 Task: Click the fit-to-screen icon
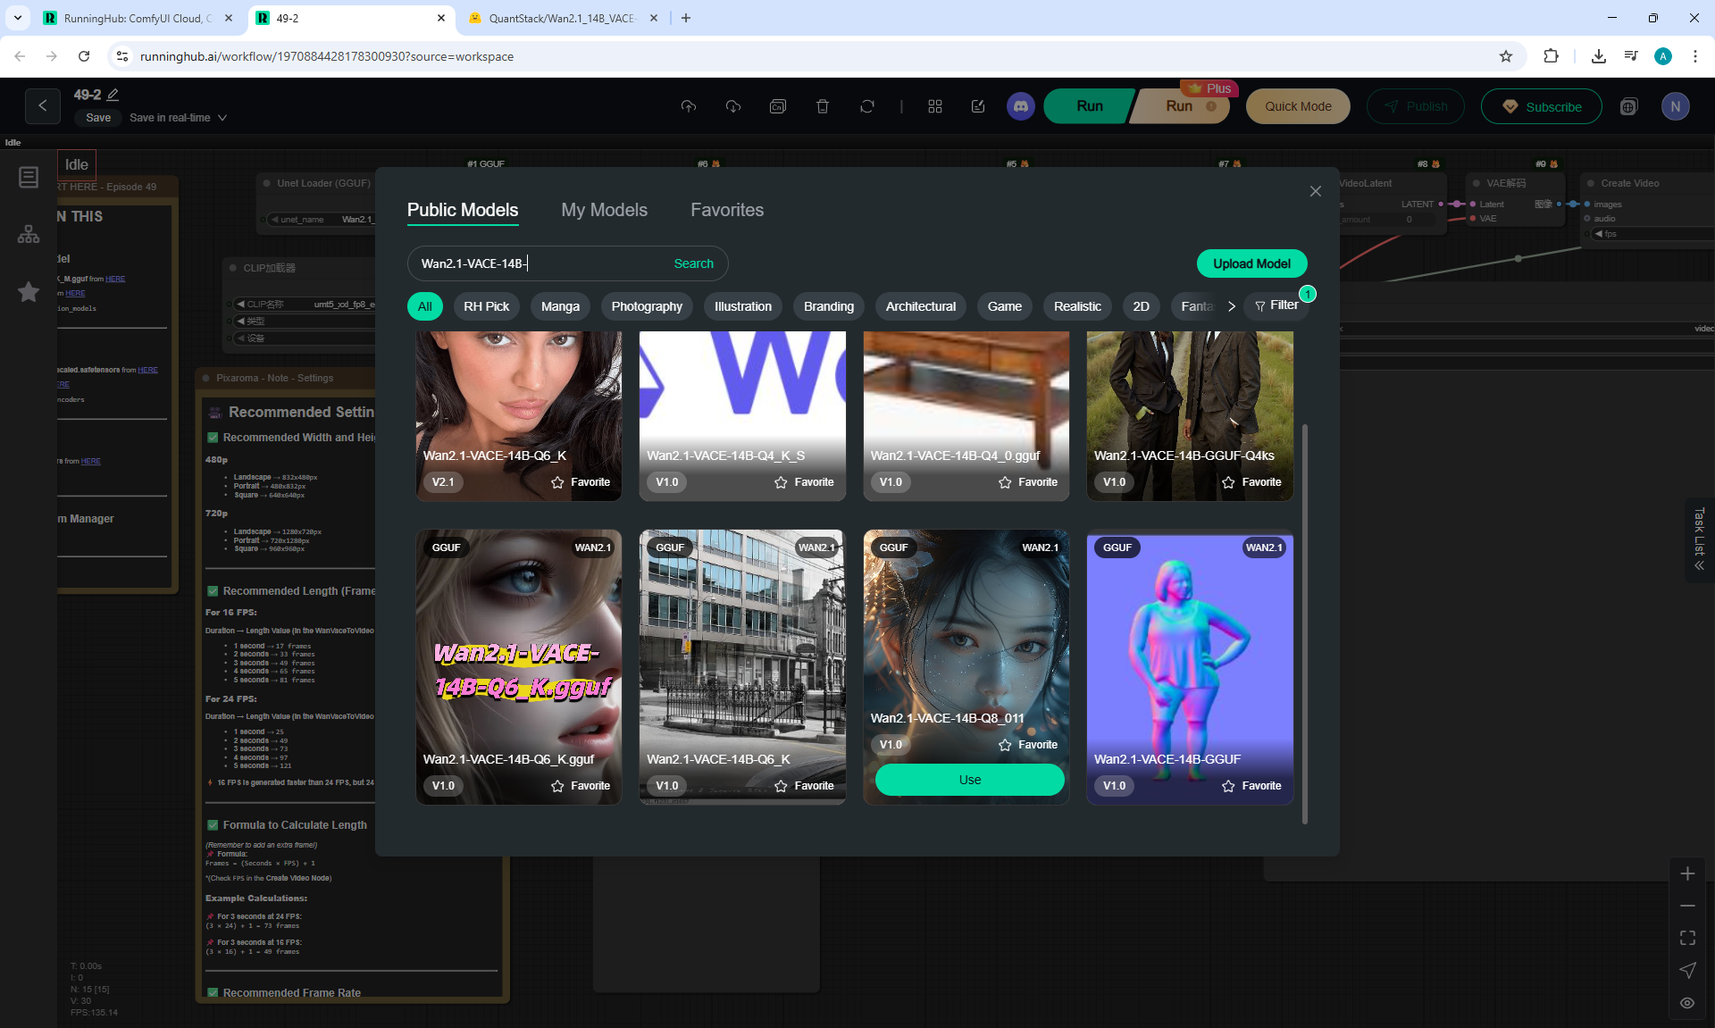1687,938
